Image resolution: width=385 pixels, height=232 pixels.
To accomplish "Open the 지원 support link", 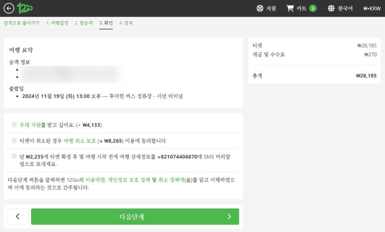I will (271, 8).
